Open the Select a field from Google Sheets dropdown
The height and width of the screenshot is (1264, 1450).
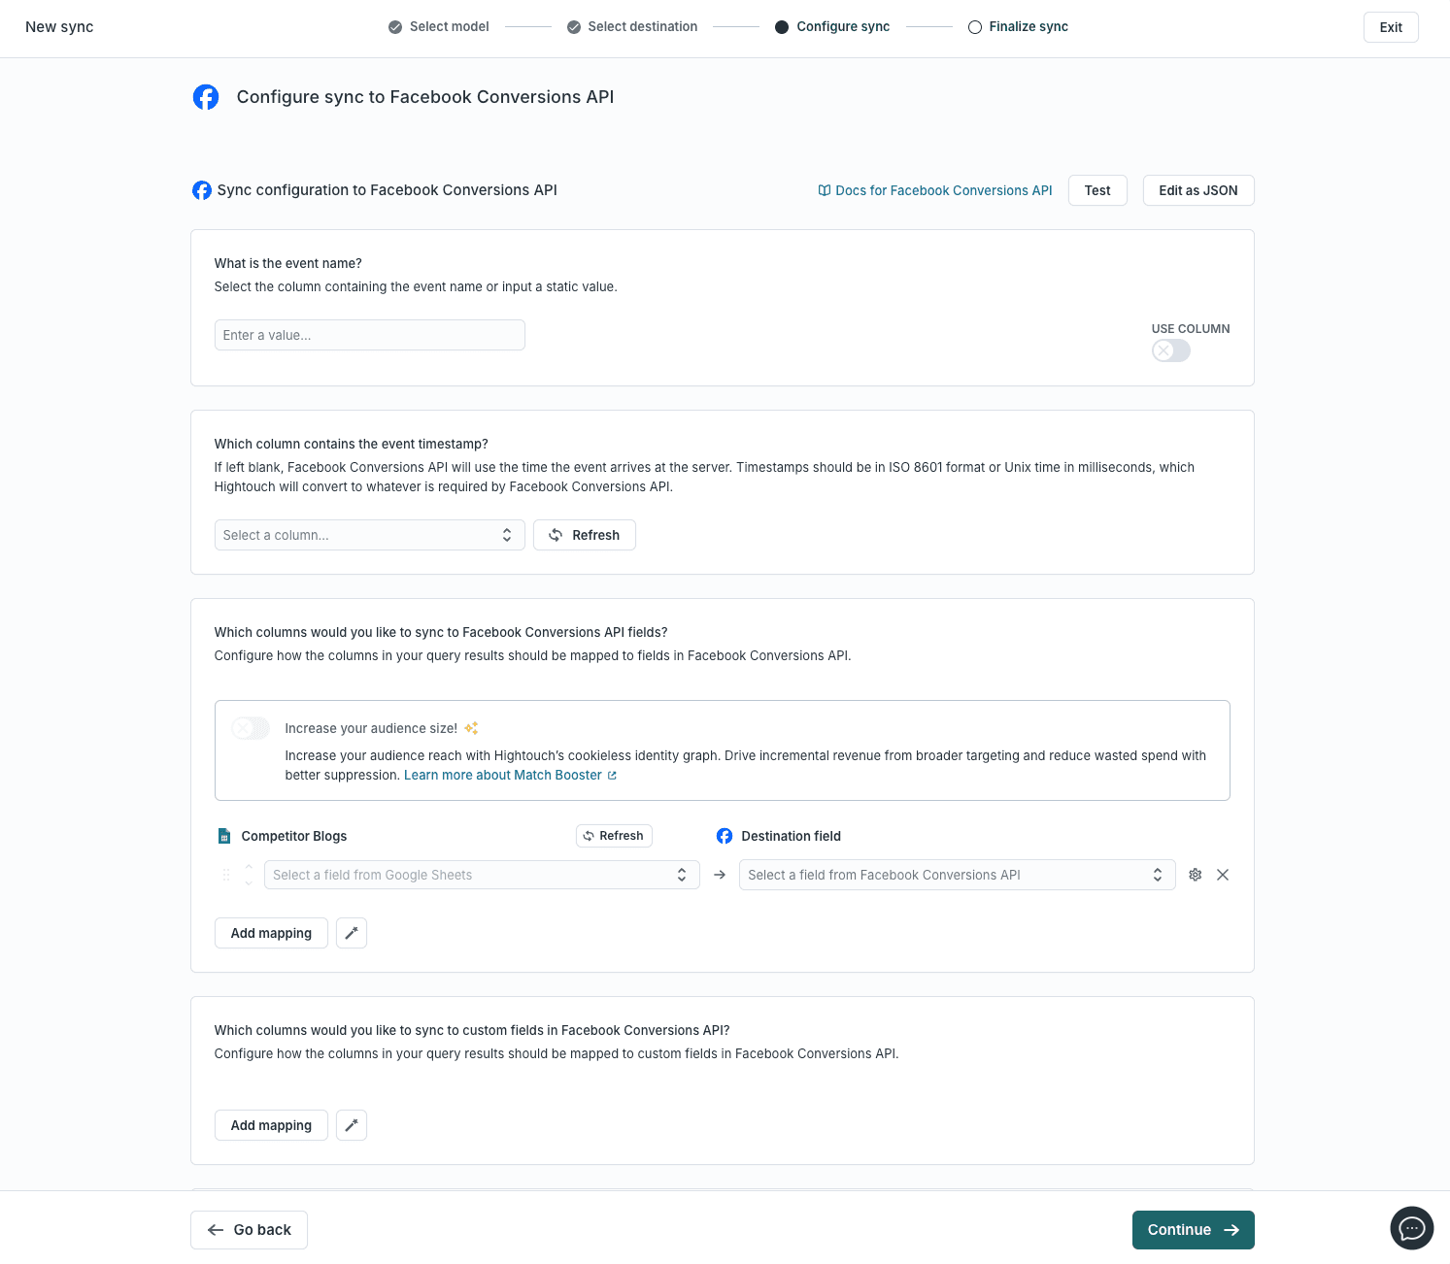pyautogui.click(x=481, y=875)
